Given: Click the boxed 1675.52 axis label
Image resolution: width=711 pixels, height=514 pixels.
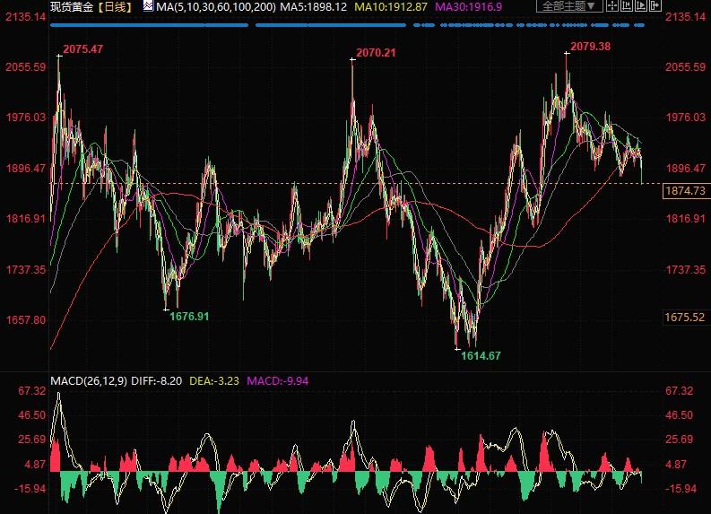Looking at the screenshot, I should pyautogui.click(x=685, y=317).
